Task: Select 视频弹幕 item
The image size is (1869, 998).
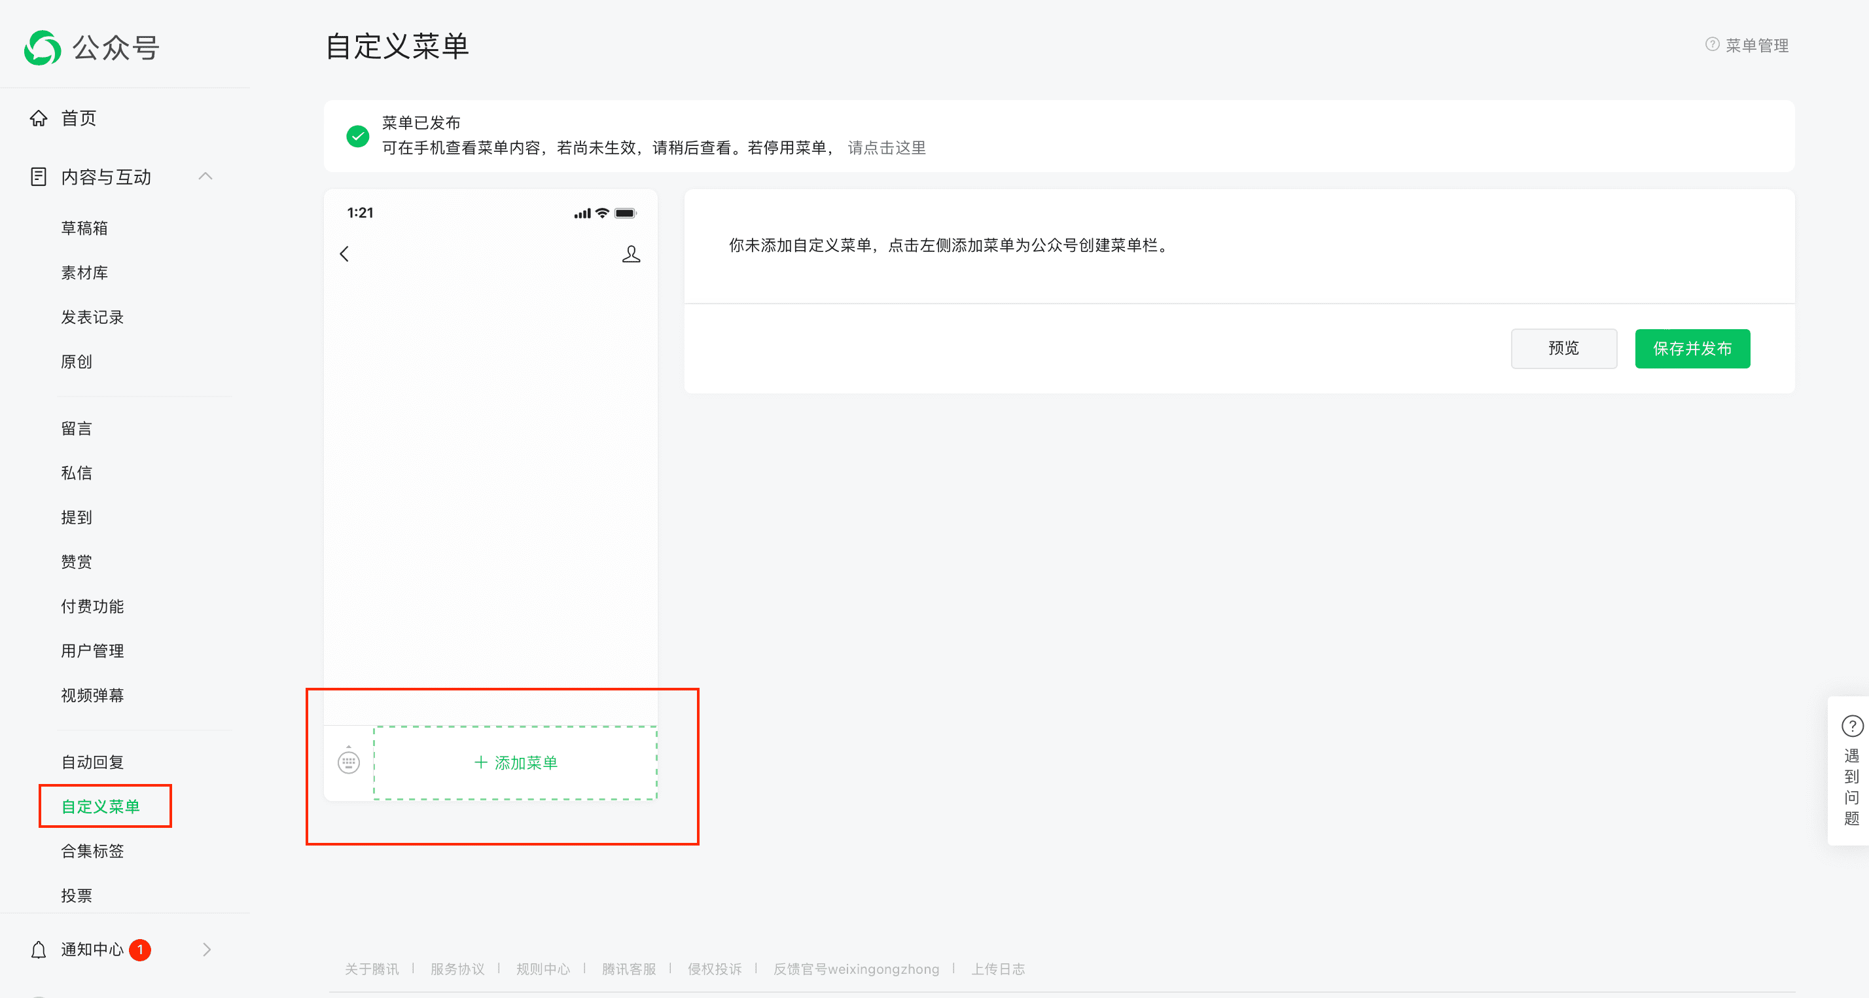Action: pos(92,696)
